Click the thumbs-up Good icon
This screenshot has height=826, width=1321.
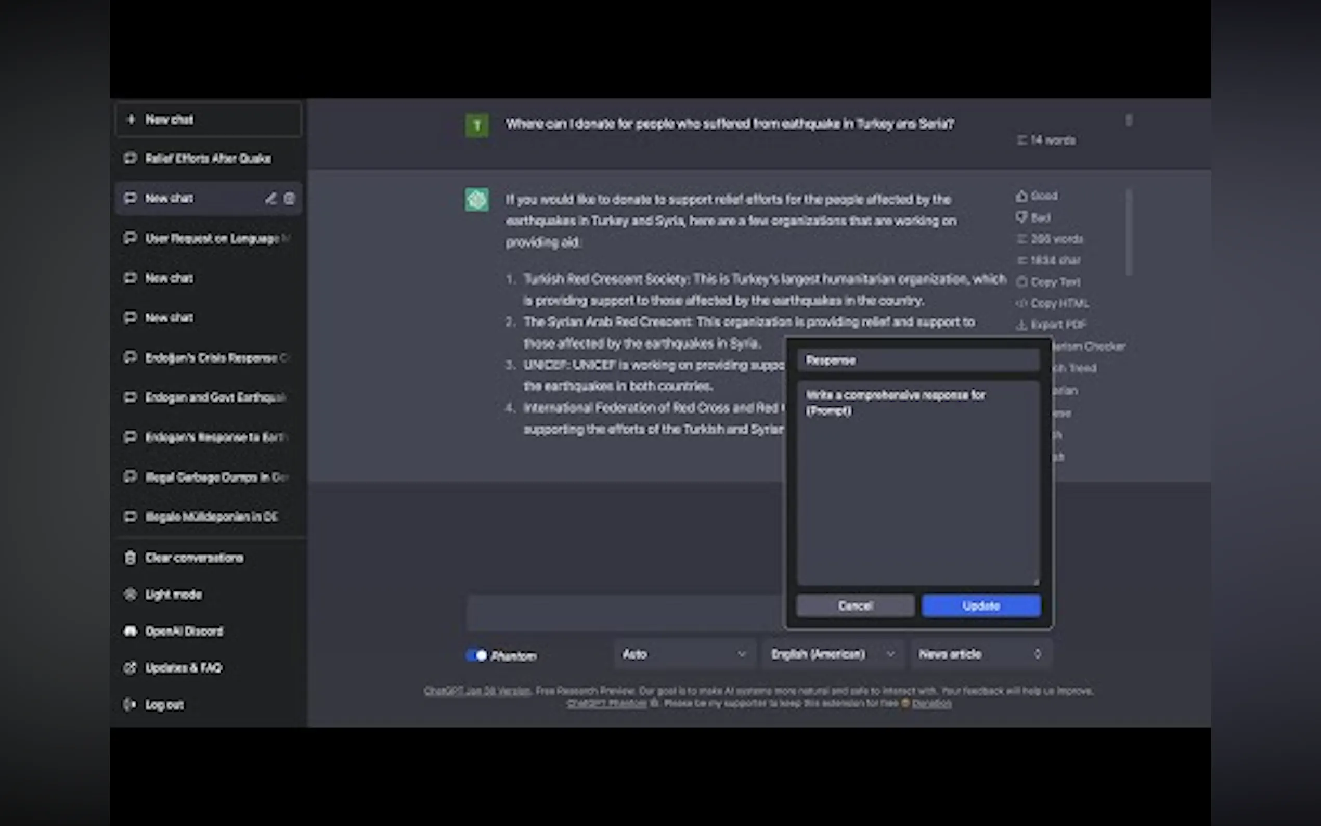point(1021,196)
